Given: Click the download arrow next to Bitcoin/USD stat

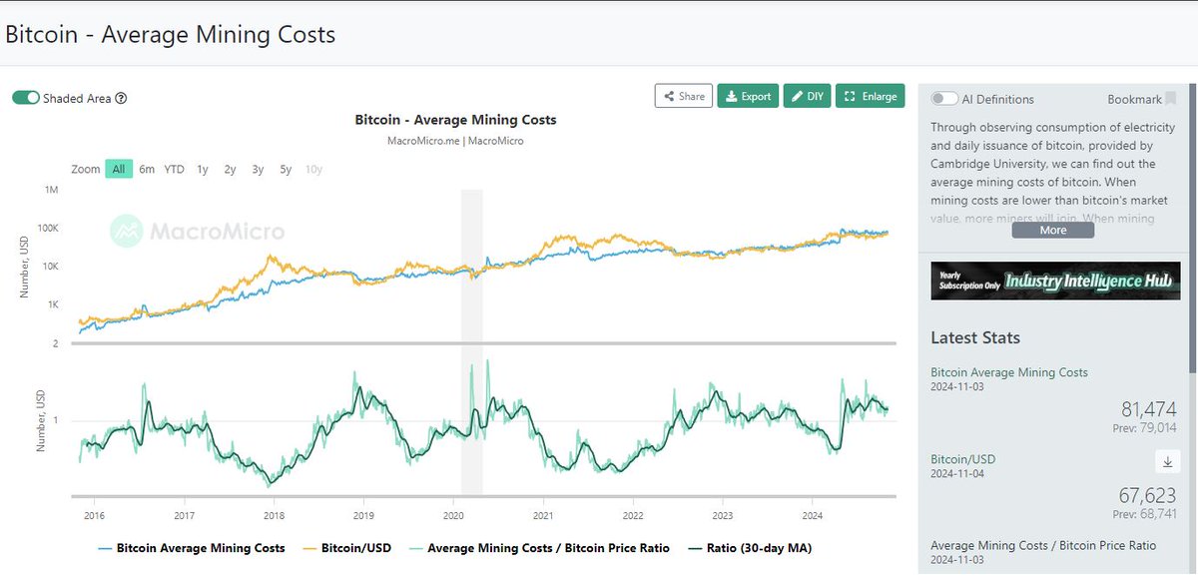Looking at the screenshot, I should [x=1167, y=462].
